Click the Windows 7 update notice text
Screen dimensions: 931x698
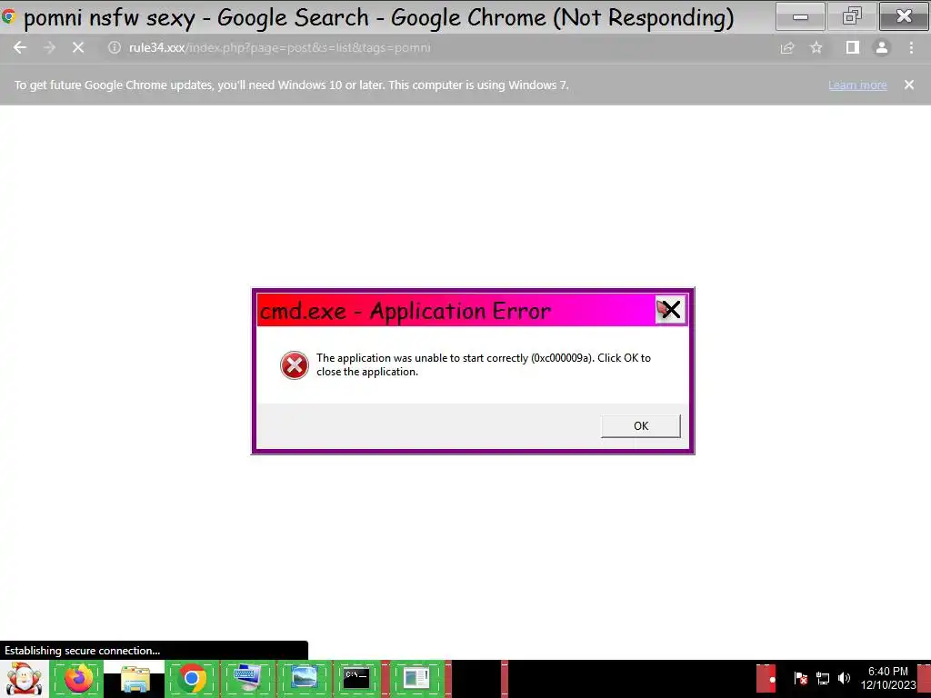pyautogui.click(x=291, y=85)
